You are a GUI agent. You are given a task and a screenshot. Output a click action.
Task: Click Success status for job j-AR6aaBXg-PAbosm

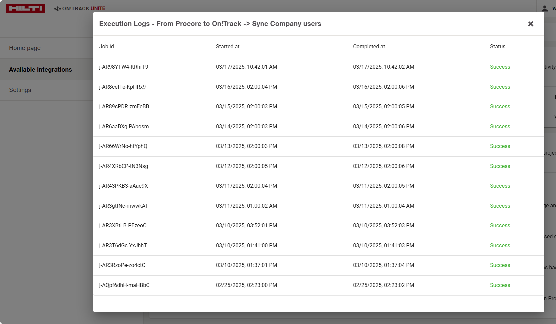pos(500,127)
